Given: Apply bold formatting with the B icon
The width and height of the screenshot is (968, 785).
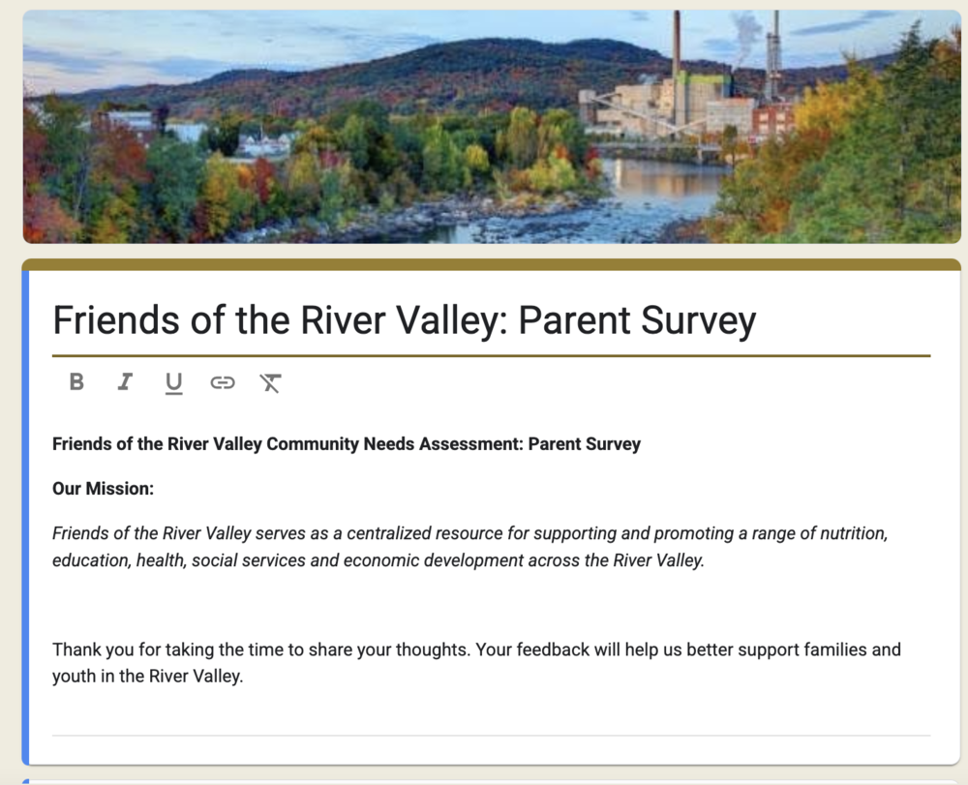Looking at the screenshot, I should (76, 382).
